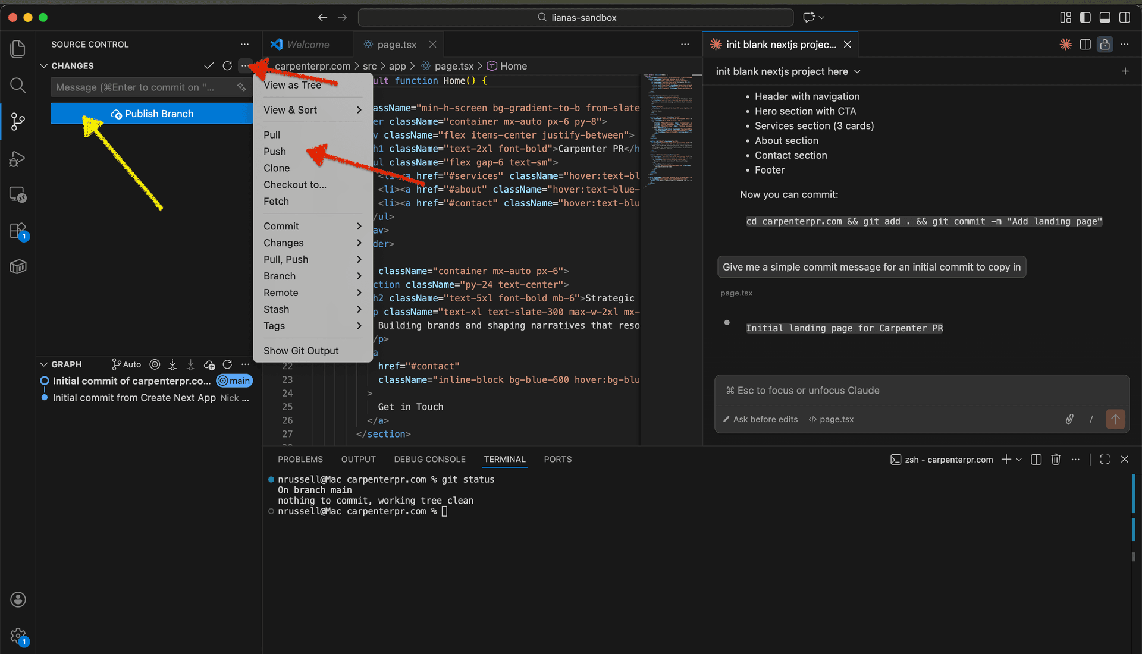Open the Search panel in the activity bar
This screenshot has width=1142, height=654.
tap(18, 85)
